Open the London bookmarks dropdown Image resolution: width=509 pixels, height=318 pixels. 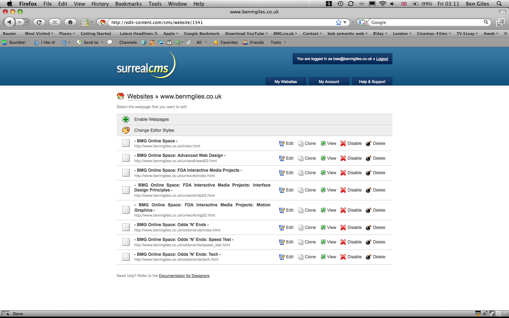(x=402, y=34)
